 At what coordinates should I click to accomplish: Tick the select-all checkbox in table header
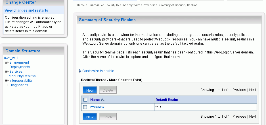(x=85, y=100)
